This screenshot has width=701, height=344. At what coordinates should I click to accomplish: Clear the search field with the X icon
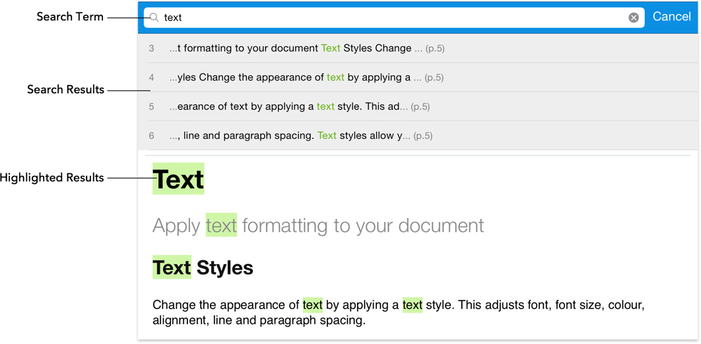click(634, 18)
